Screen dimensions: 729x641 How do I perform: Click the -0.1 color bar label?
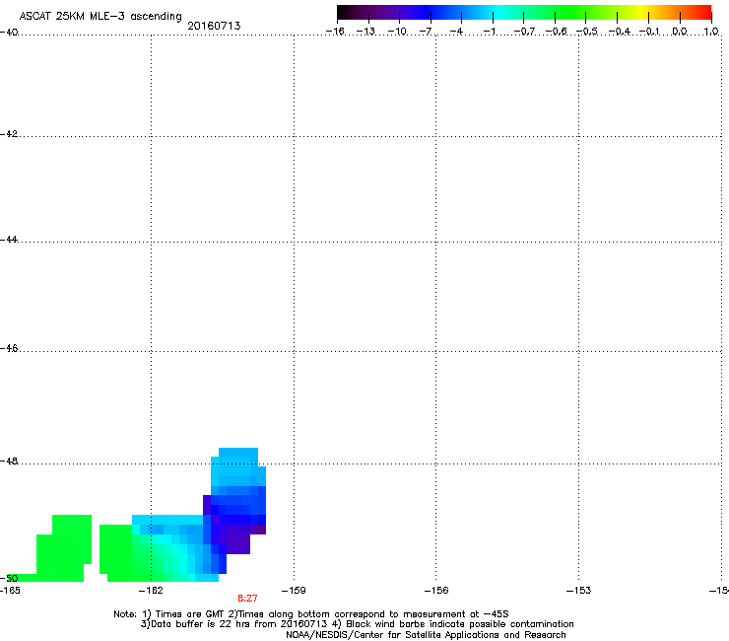tap(649, 32)
